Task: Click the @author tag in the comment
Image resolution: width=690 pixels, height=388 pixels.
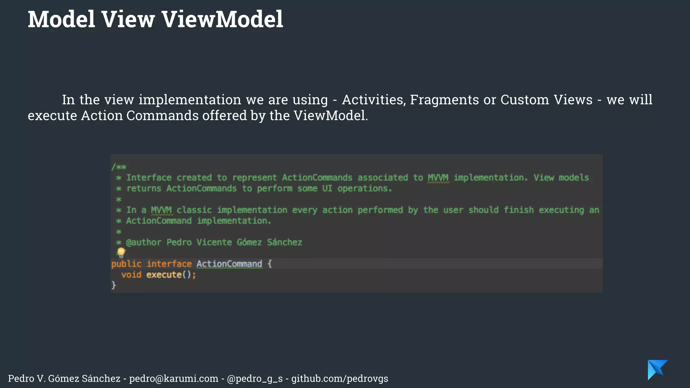Action: (x=144, y=243)
